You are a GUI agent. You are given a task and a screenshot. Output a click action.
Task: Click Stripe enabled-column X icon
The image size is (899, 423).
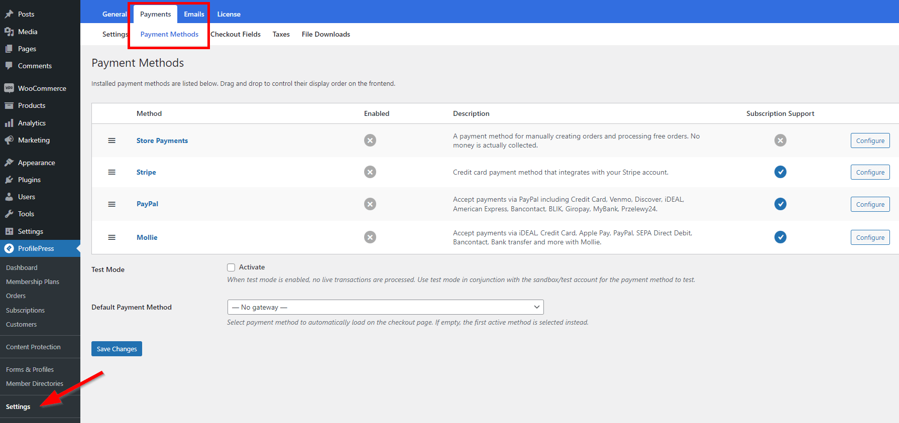370,172
